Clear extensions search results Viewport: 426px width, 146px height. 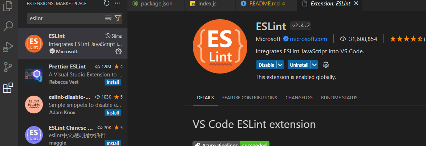point(108,18)
